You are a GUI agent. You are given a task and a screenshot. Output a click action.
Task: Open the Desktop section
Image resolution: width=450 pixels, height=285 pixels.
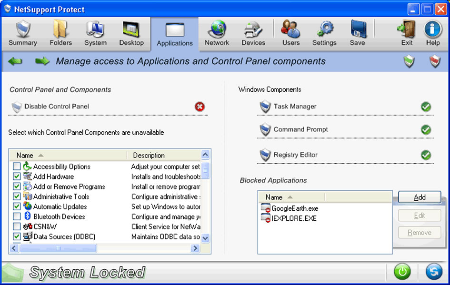pyautogui.click(x=131, y=34)
